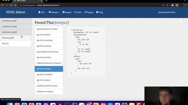188x105 pixels.
Task: Open the Help menu item
Action: click(100, 12)
